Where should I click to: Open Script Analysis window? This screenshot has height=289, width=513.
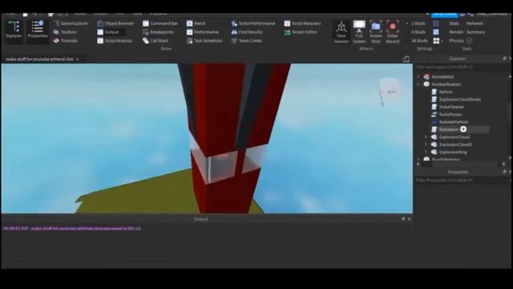point(115,41)
